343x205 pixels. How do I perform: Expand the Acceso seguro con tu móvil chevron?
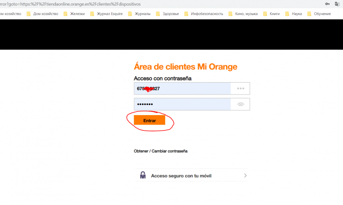[x=245, y=175]
